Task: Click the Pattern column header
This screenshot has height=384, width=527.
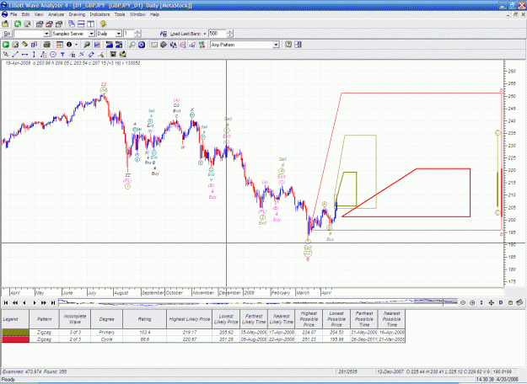Action: pyautogui.click(x=44, y=319)
